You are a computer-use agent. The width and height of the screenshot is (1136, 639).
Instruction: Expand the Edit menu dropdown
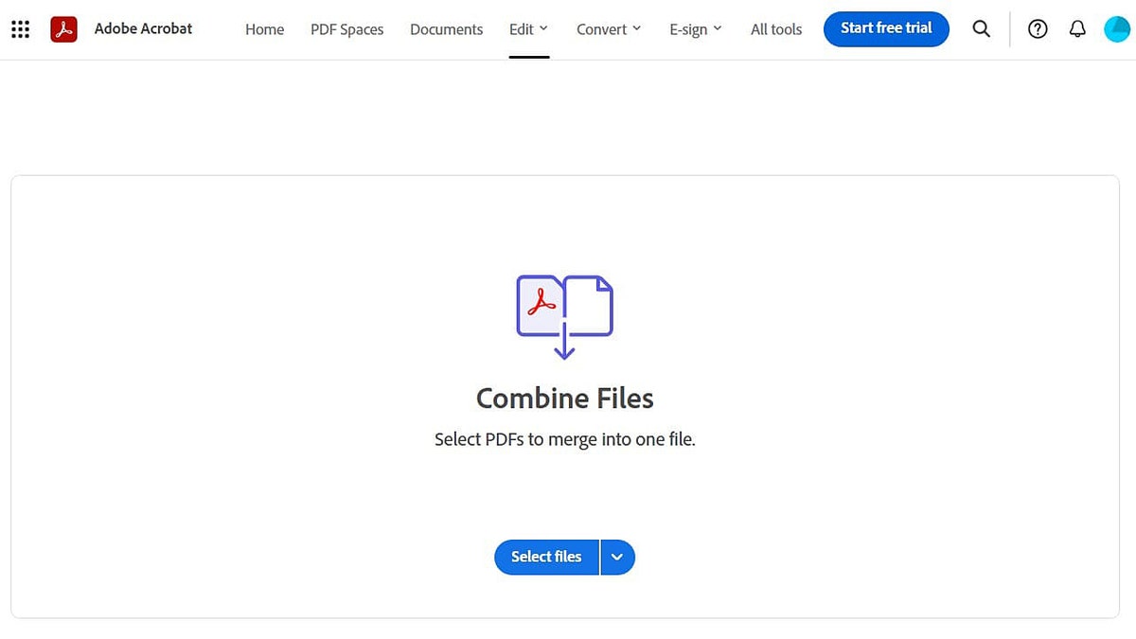point(527,28)
